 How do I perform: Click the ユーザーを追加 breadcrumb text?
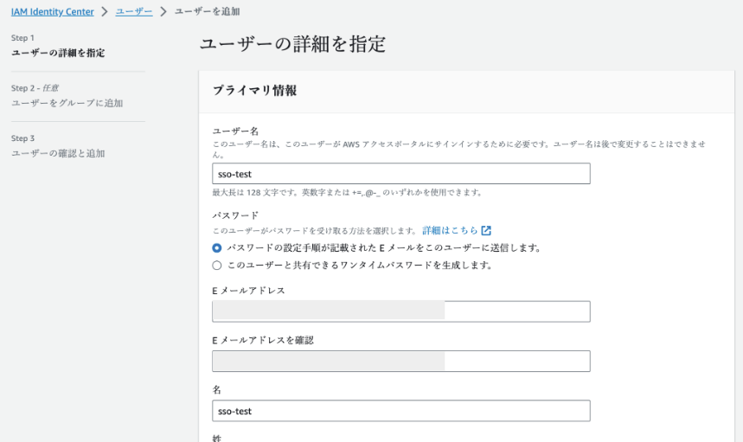pos(208,11)
